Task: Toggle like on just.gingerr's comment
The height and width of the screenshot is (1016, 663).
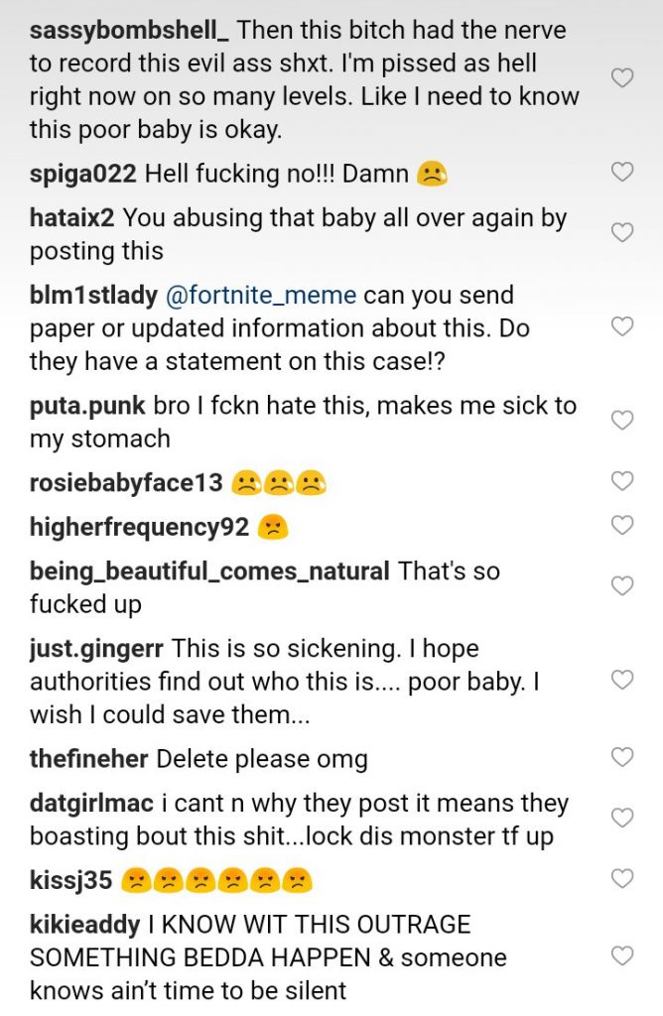Action: coord(621,681)
